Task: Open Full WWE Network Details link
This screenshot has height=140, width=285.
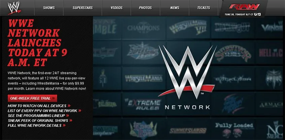Action: coord(37,125)
